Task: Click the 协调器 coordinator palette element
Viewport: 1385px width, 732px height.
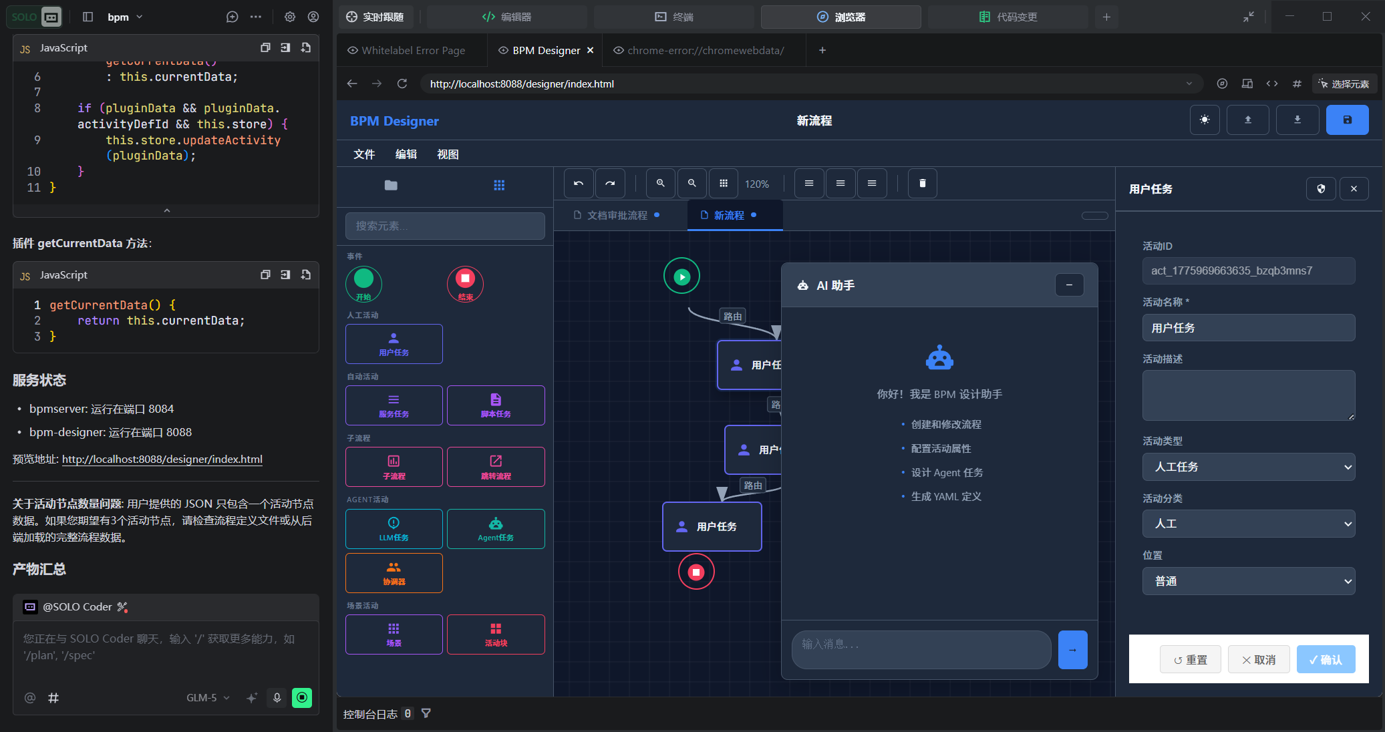Action: point(394,573)
